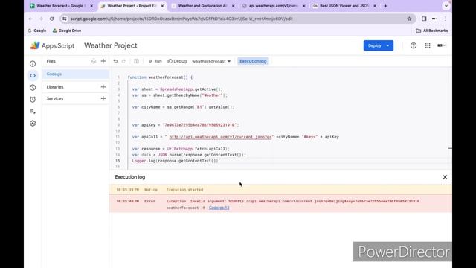Bookmark this page with the star icon
This screenshot has width=476, height=268.
pyautogui.click(x=409, y=19)
